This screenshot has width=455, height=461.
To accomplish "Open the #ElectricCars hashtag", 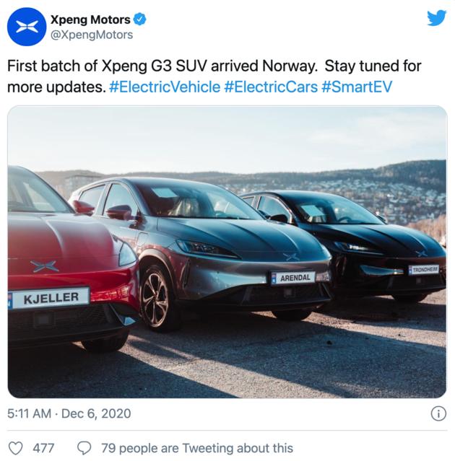I will pyautogui.click(x=271, y=87).
